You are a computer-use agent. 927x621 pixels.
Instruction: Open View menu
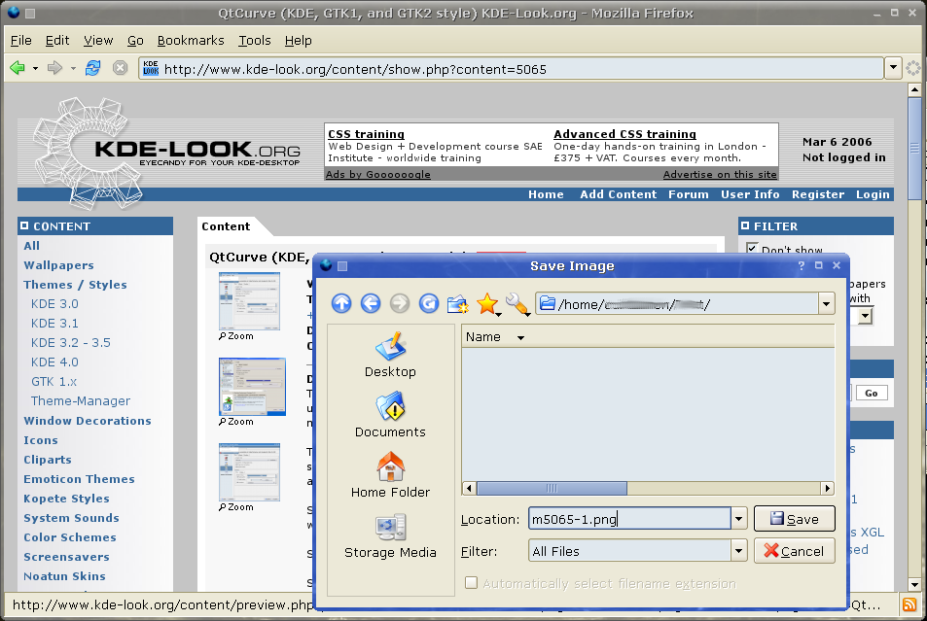click(x=98, y=40)
